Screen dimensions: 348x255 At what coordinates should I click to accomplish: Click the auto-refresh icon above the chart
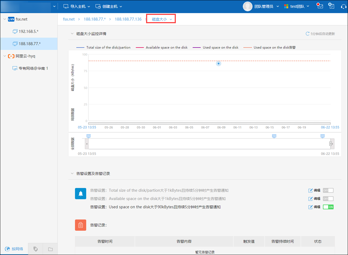tap(308, 34)
